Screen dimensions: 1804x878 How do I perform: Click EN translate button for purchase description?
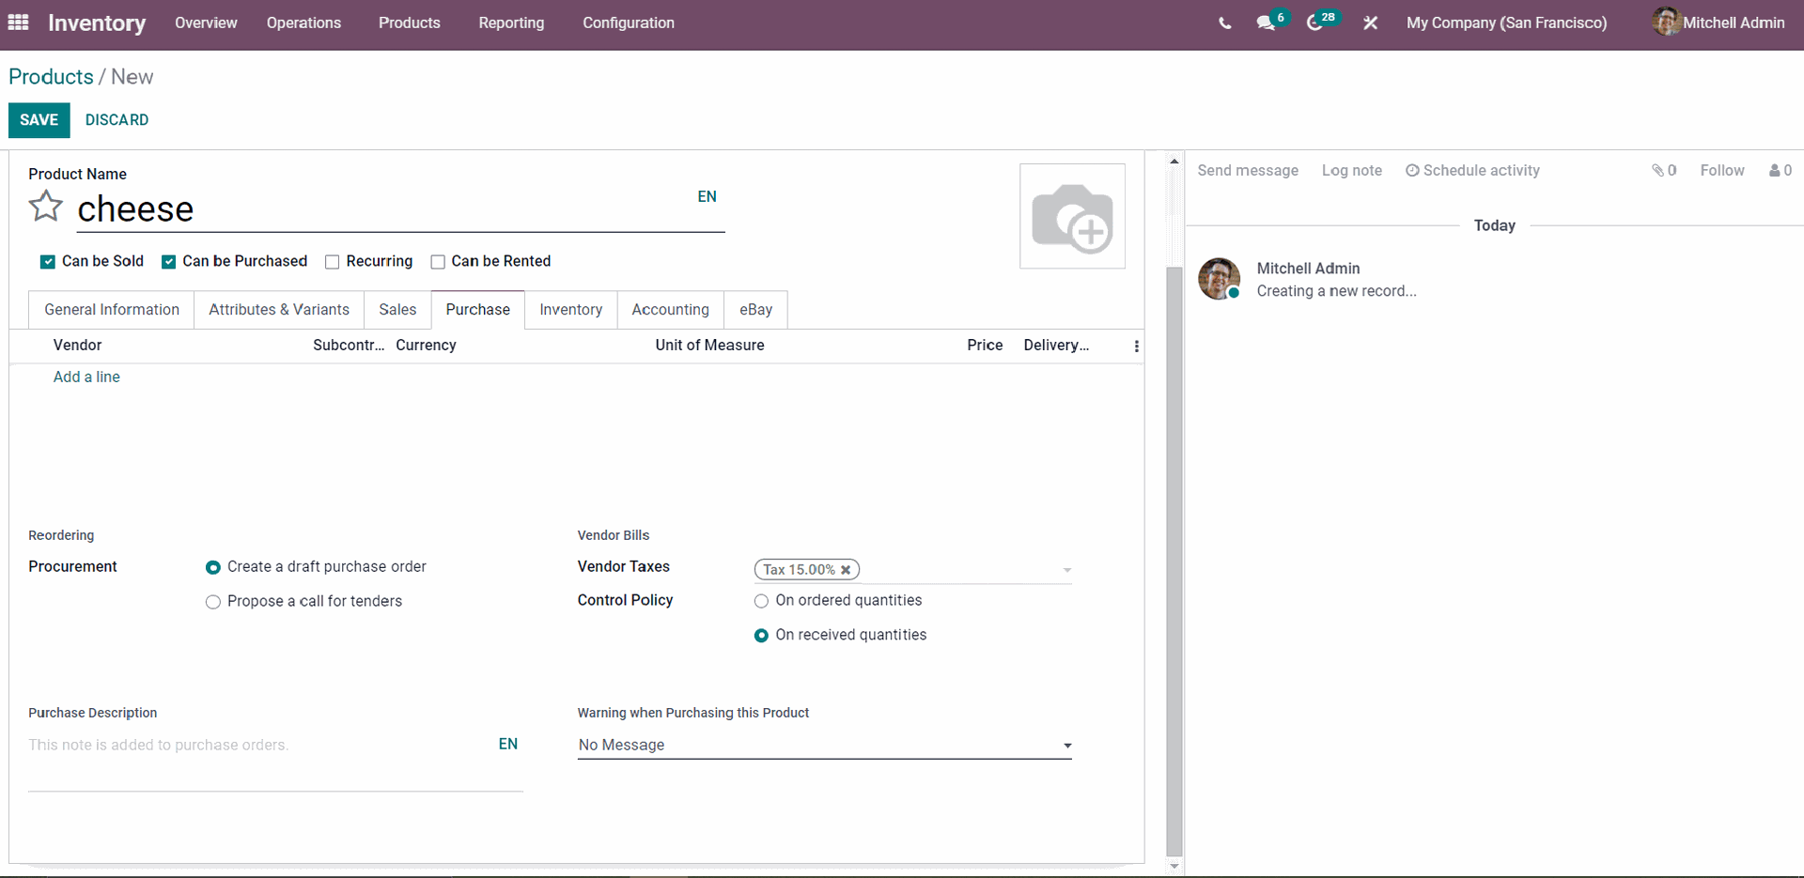pos(508,745)
